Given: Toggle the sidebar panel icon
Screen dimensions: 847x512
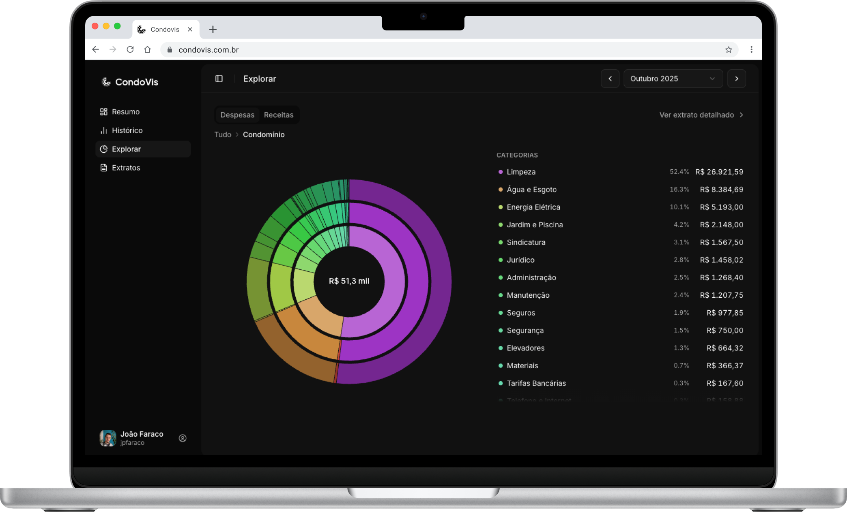Looking at the screenshot, I should [219, 79].
